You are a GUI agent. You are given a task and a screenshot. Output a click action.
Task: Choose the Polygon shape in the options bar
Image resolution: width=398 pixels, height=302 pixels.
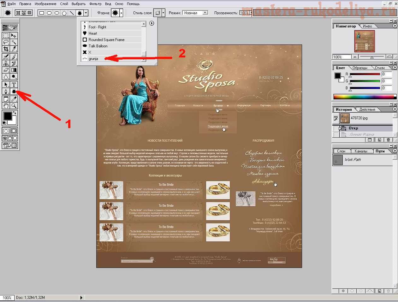[64, 13]
